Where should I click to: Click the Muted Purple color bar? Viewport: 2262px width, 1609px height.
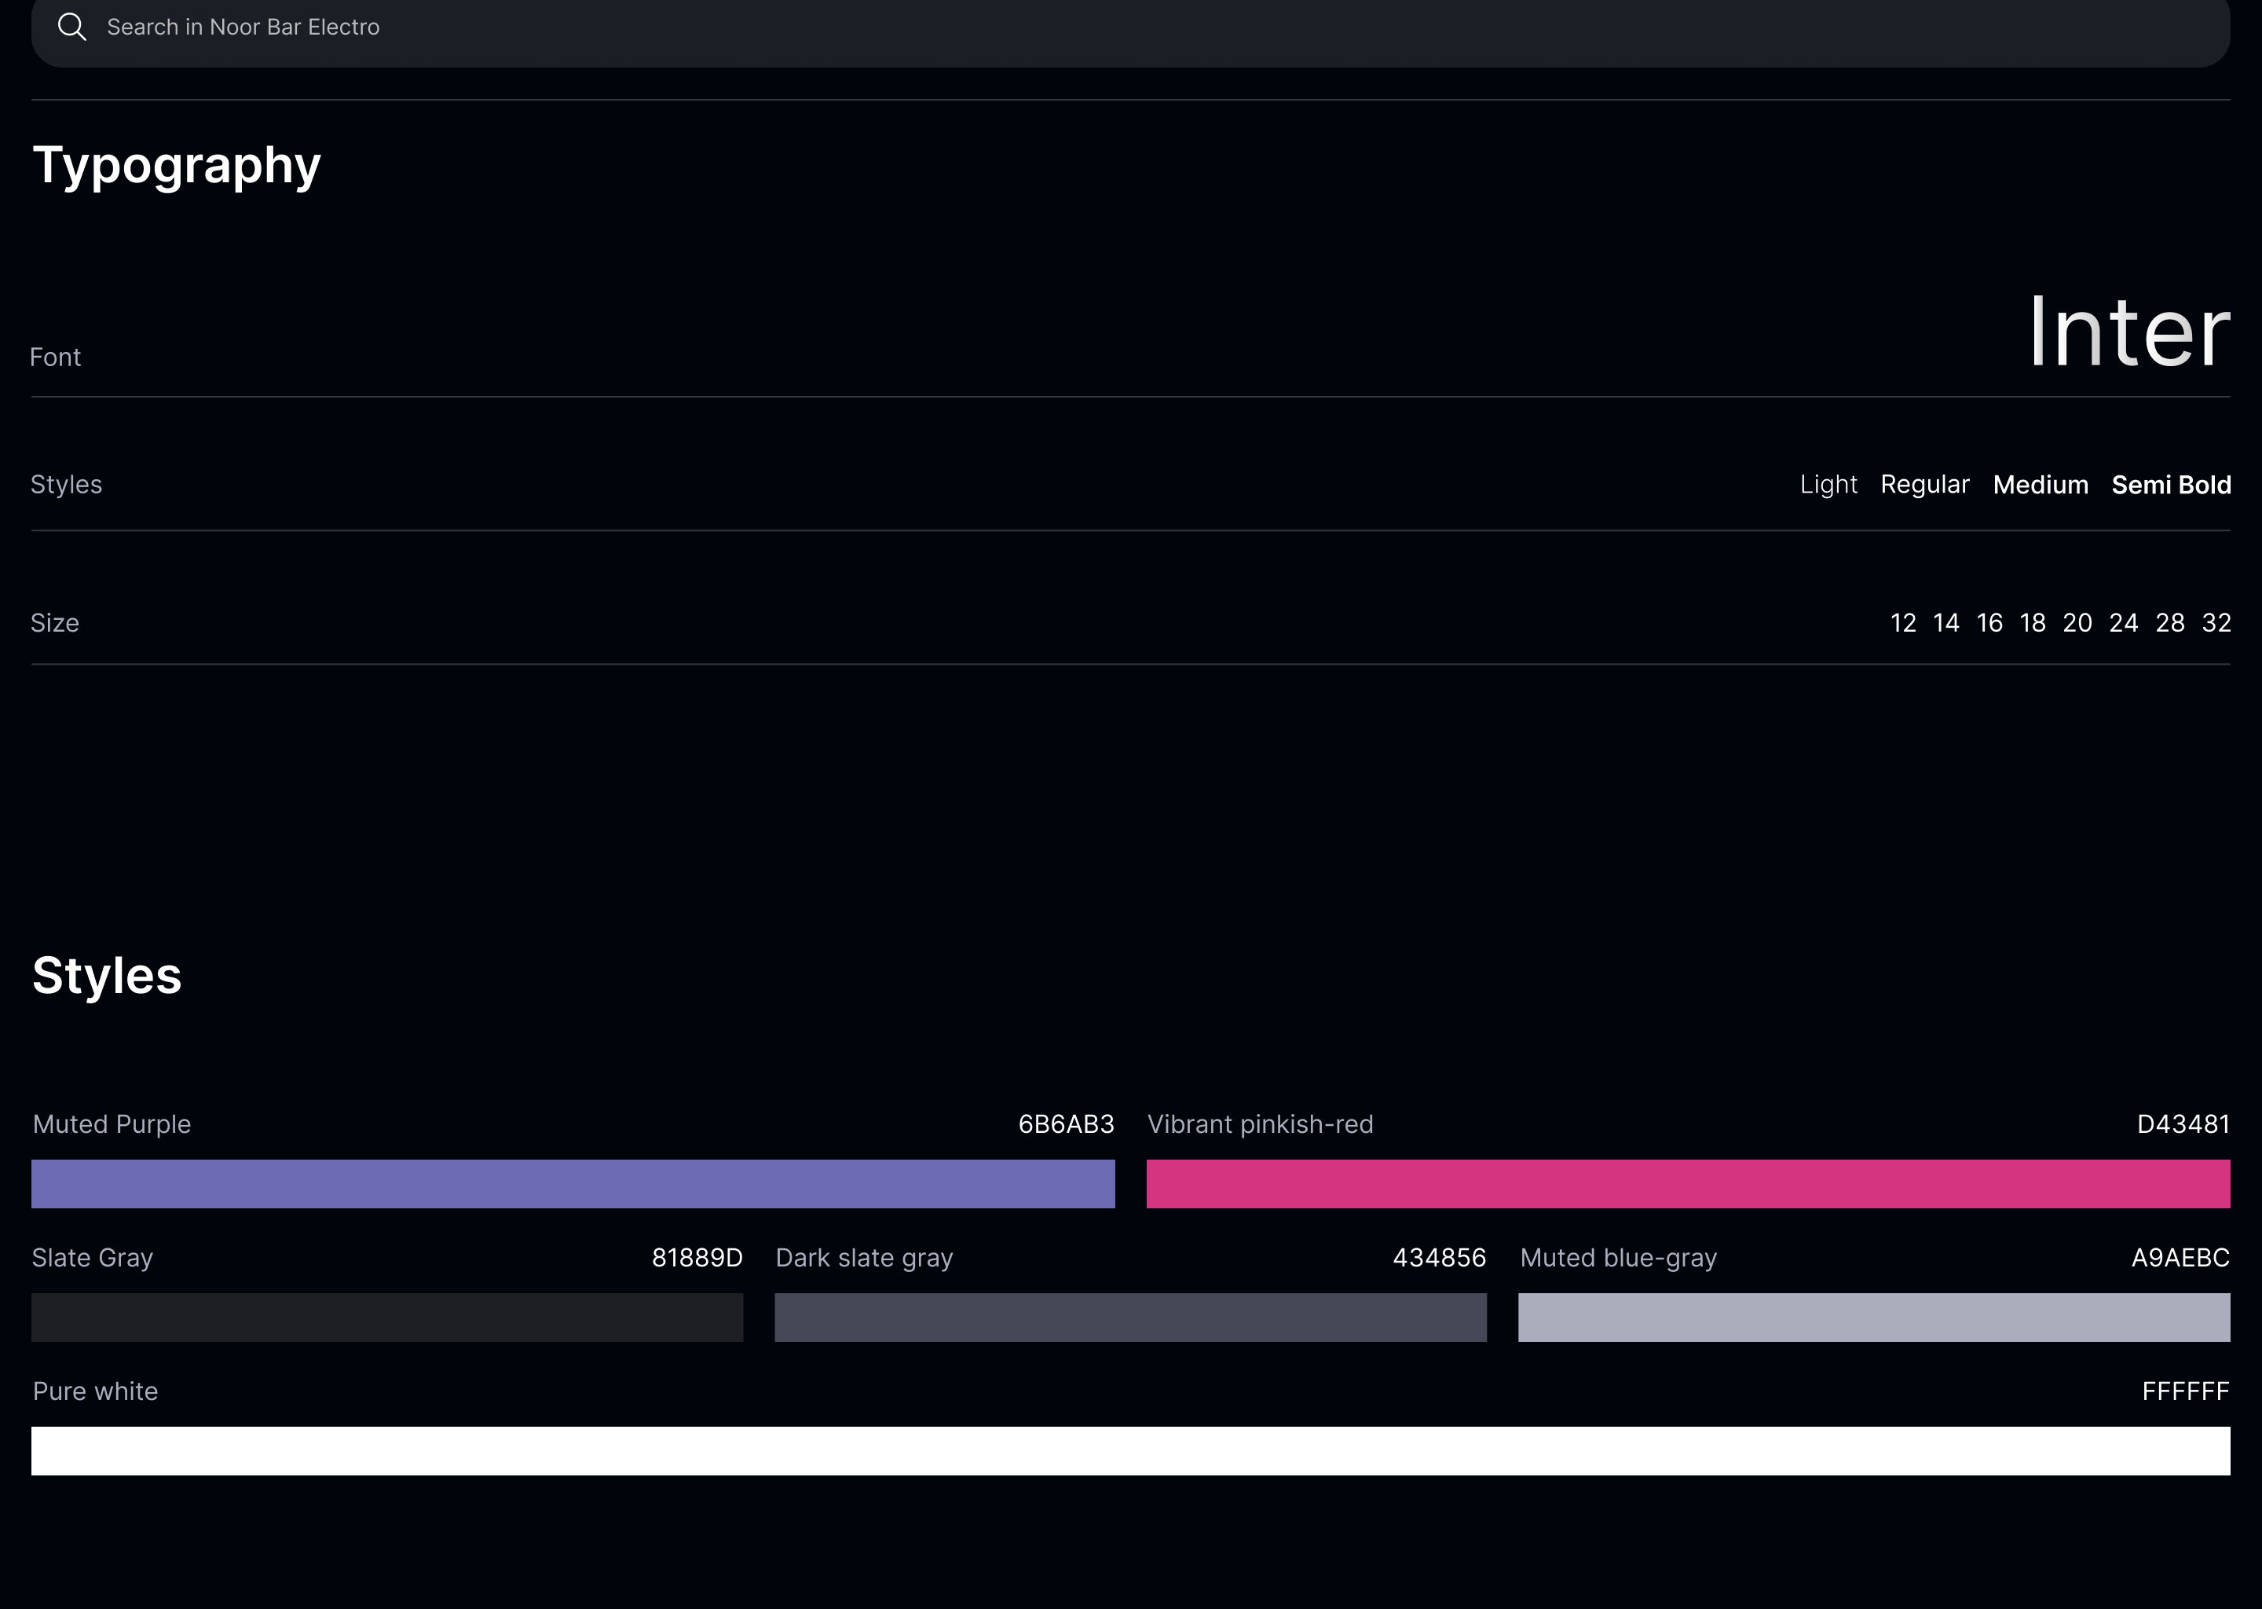coord(573,1184)
